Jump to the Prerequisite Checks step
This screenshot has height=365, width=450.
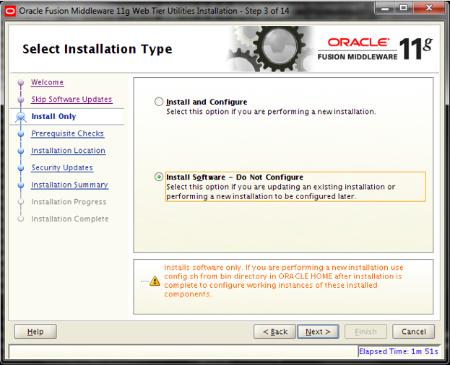67,133
